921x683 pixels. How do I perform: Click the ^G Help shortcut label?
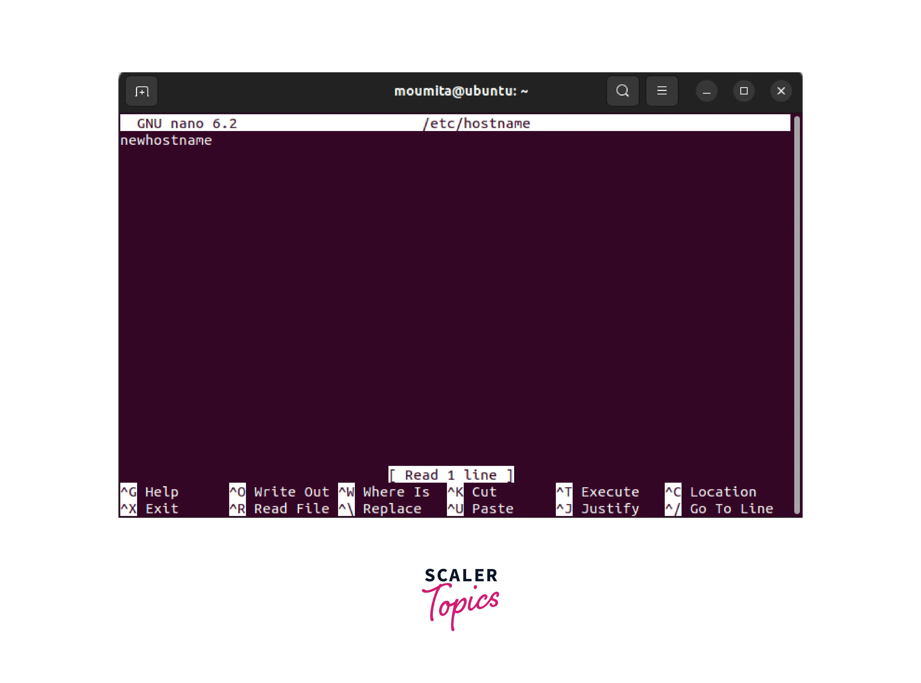click(x=149, y=492)
